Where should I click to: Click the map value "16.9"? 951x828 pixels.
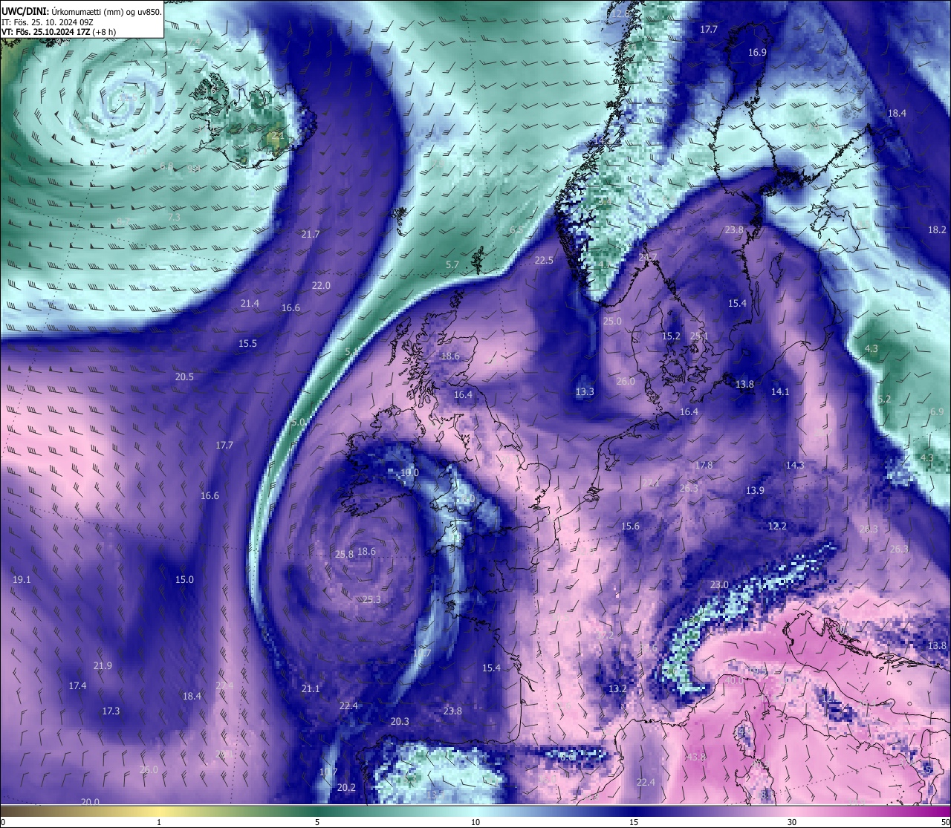(757, 53)
